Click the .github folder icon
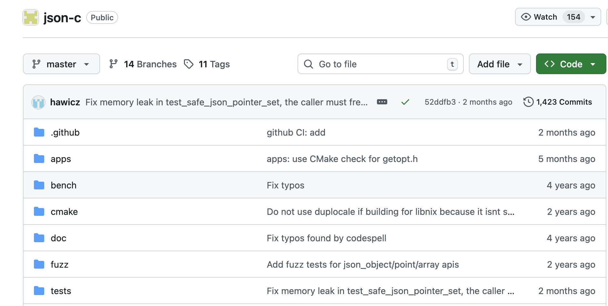The width and height of the screenshot is (608, 306). (39, 132)
